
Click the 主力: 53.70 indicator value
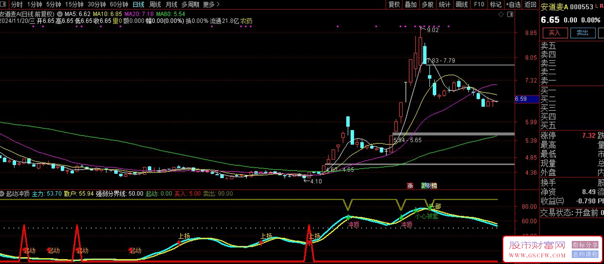[x=47, y=193]
